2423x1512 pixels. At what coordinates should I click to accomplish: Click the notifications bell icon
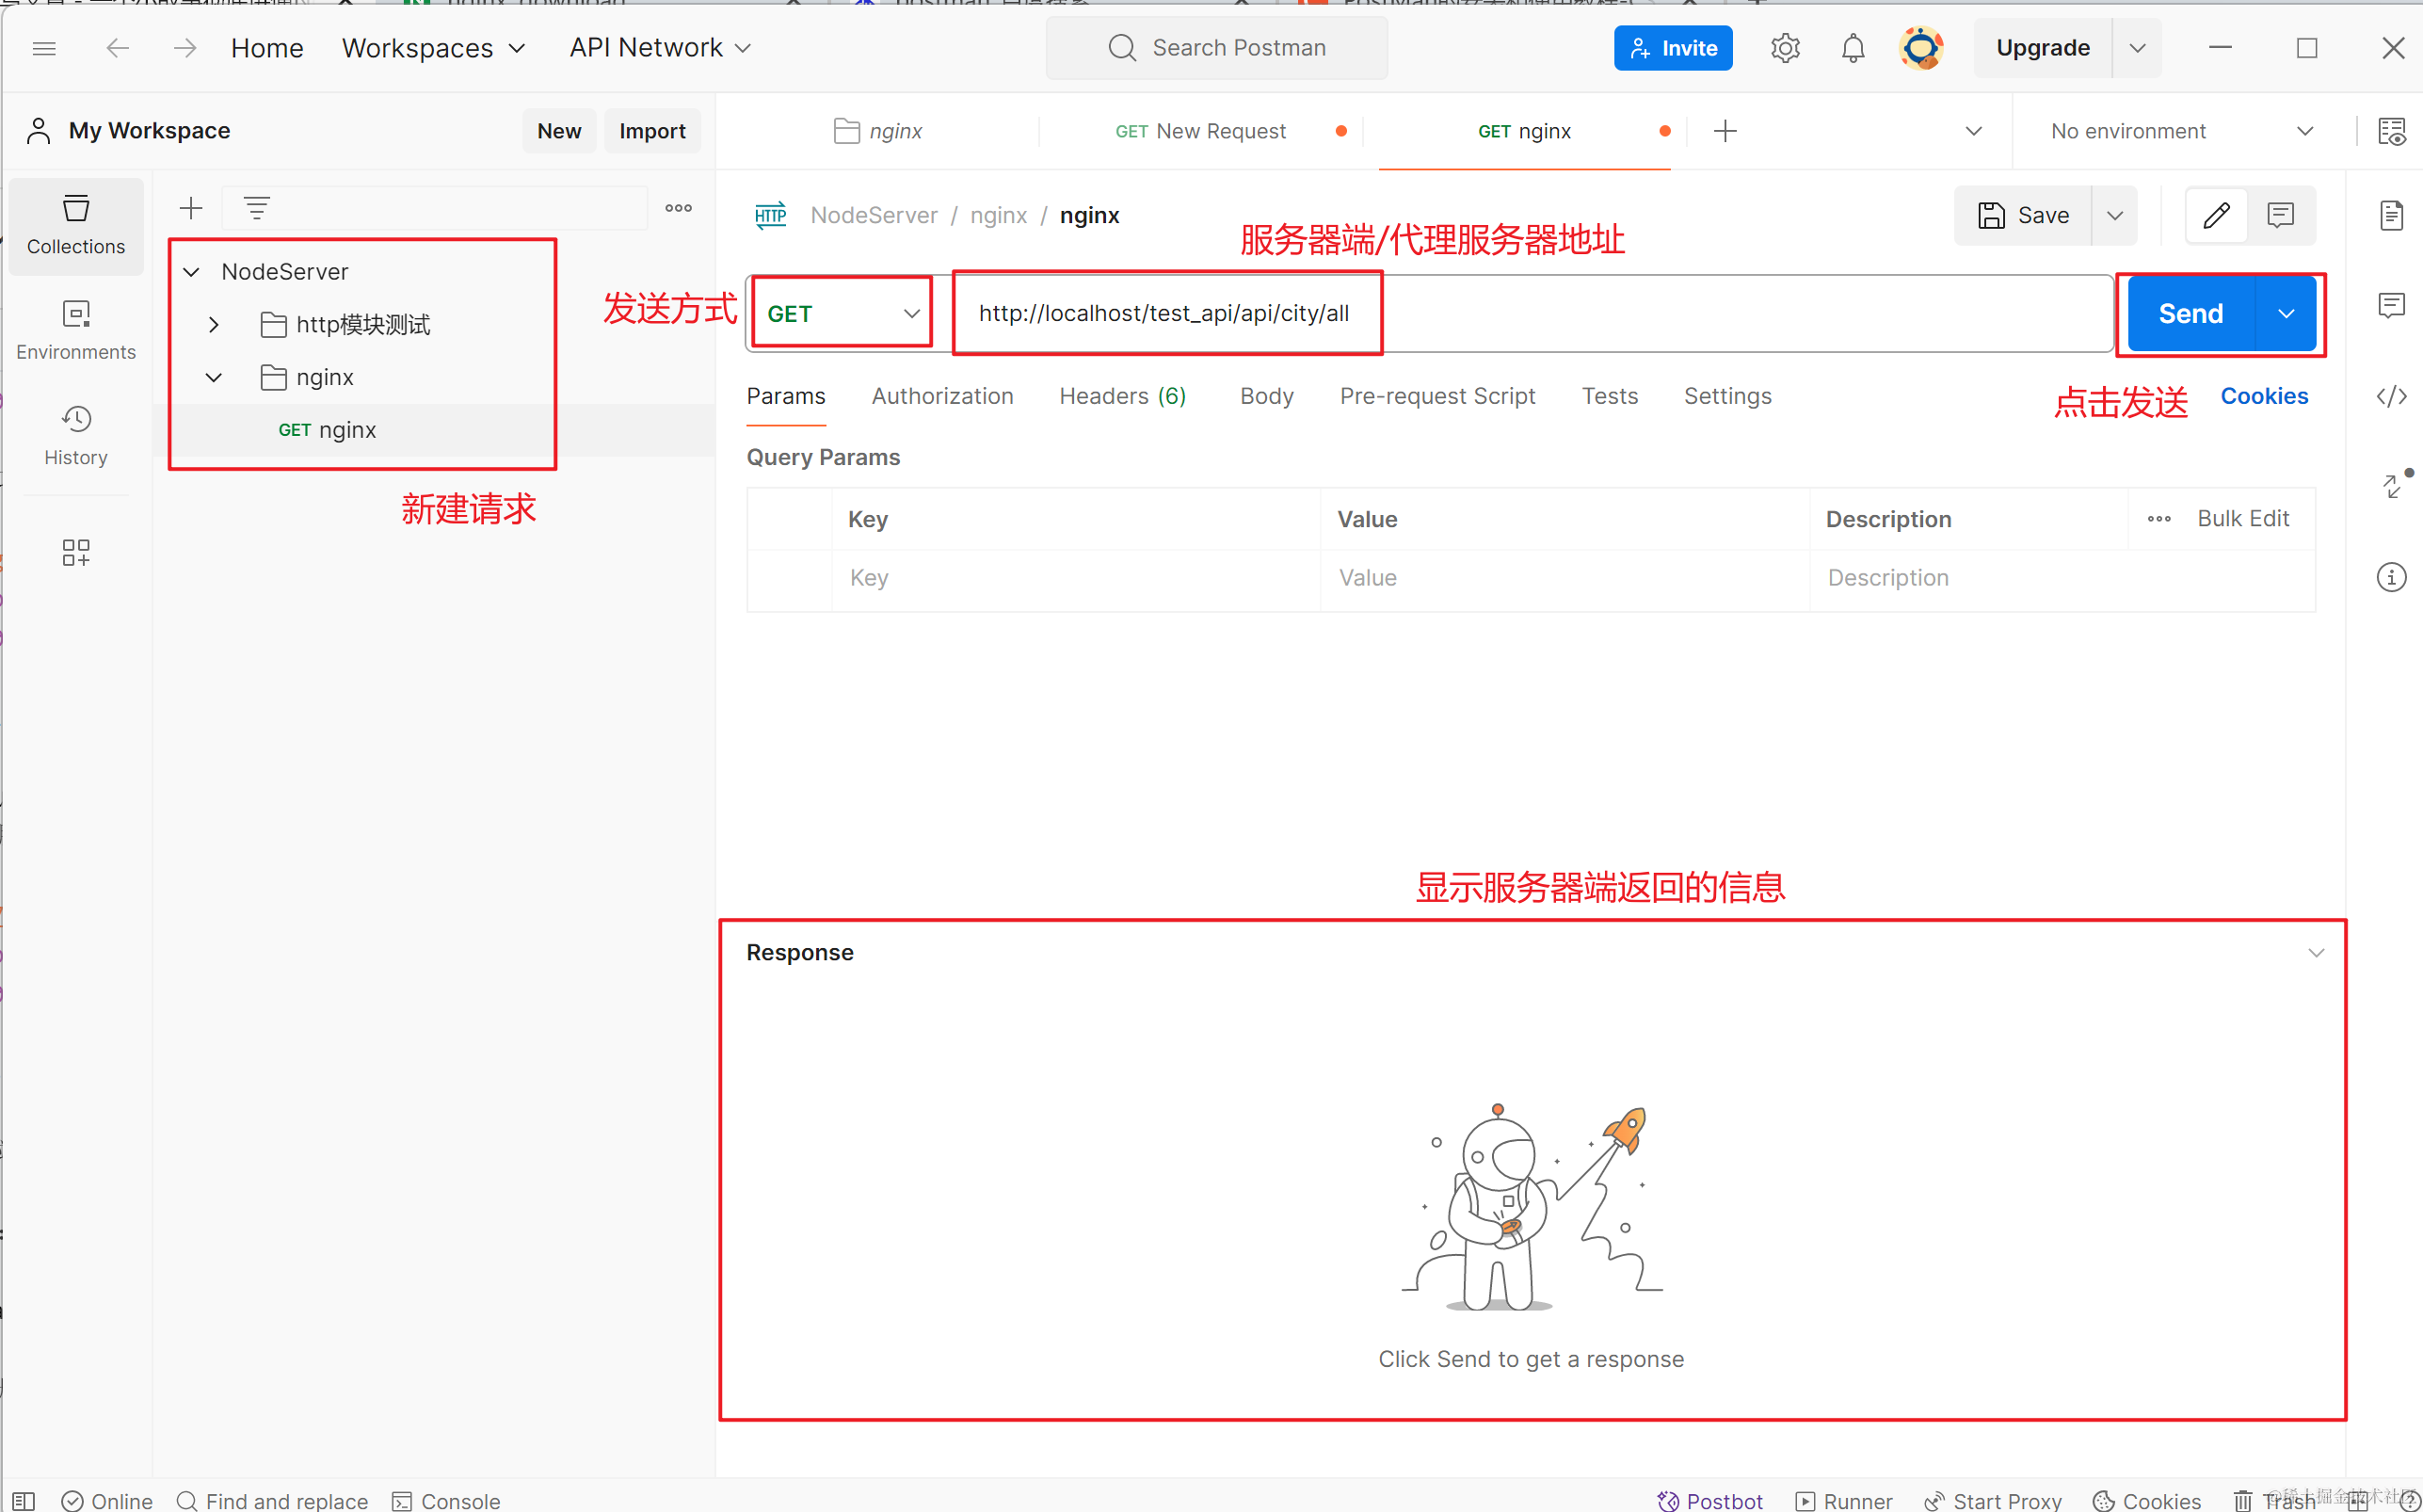click(x=1853, y=48)
